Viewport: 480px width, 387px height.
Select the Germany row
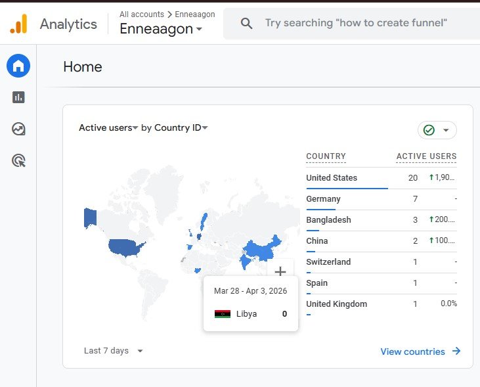[382, 199]
